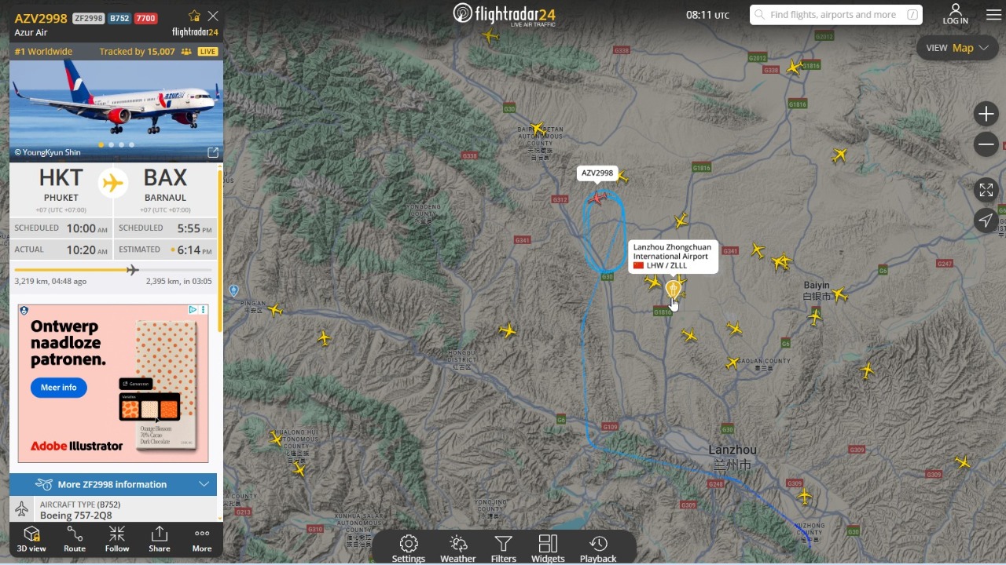Screen dimensions: 1006x565
Task: Open the main hamburger menu
Action: (x=993, y=15)
